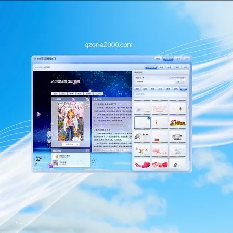Click the small square icon above the navigation bar
The width and height of the screenshot is (233, 233).
tap(90, 91)
